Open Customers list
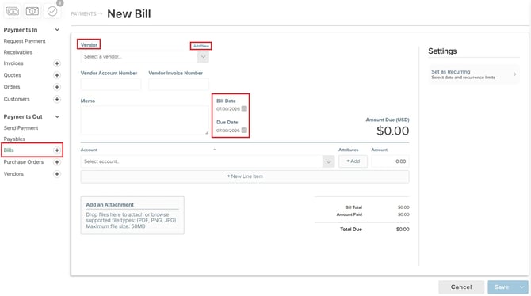The image size is (531, 296). (17, 99)
